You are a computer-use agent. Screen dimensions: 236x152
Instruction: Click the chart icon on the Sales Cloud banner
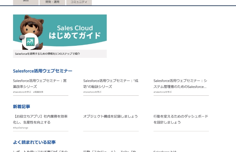30,42
